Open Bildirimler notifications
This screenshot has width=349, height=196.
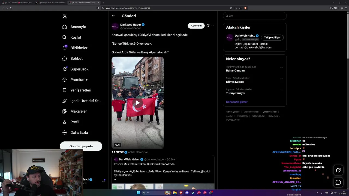(75, 48)
